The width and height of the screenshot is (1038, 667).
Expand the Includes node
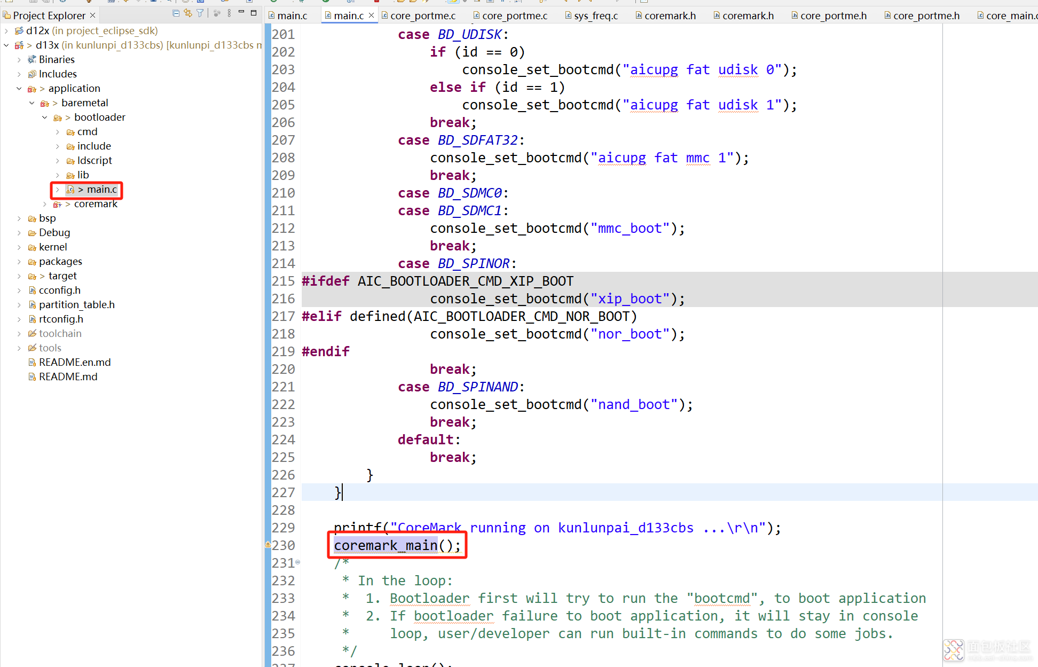pos(19,74)
